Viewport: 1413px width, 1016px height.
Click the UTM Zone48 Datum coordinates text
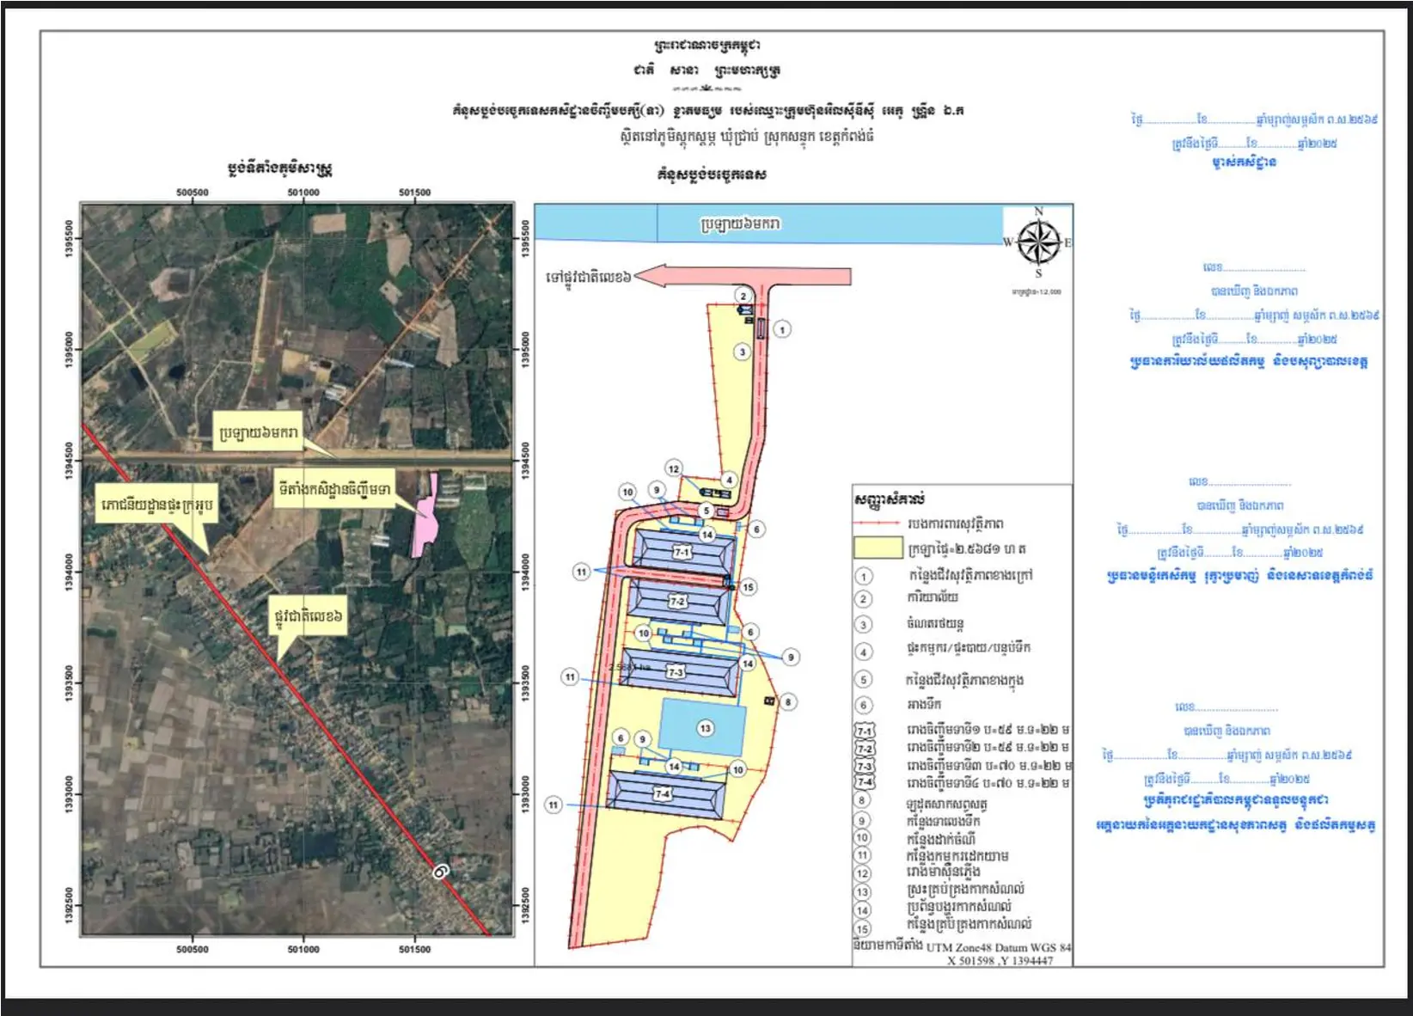pos(999,947)
